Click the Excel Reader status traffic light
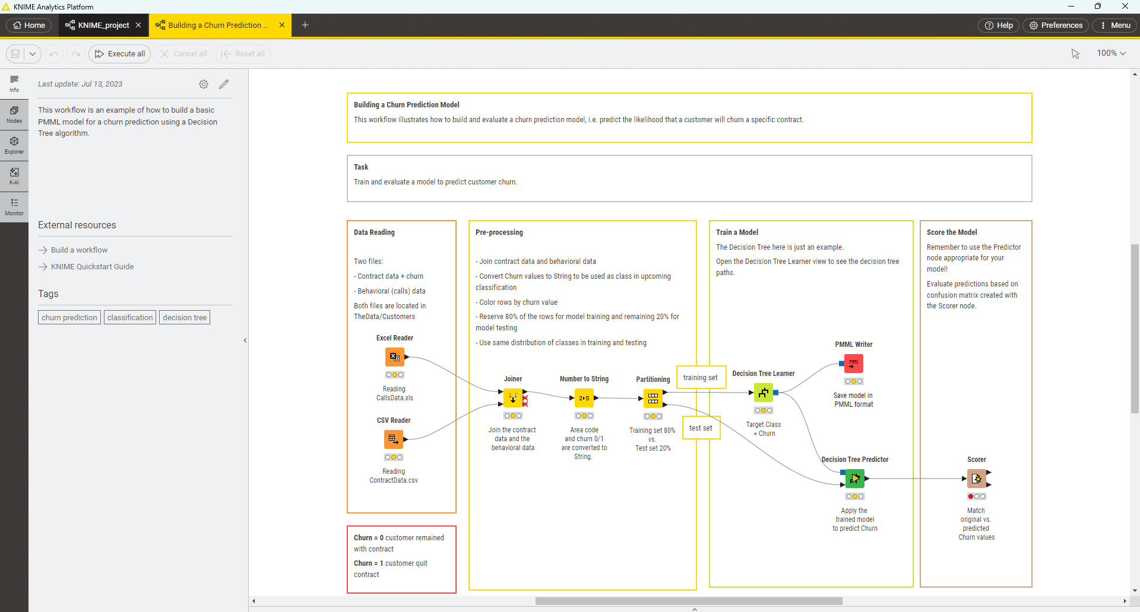The width and height of the screenshot is (1140, 612). click(x=395, y=375)
